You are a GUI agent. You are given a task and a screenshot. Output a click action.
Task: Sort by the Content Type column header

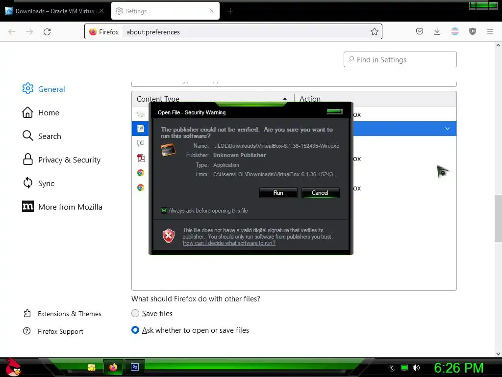[213, 99]
